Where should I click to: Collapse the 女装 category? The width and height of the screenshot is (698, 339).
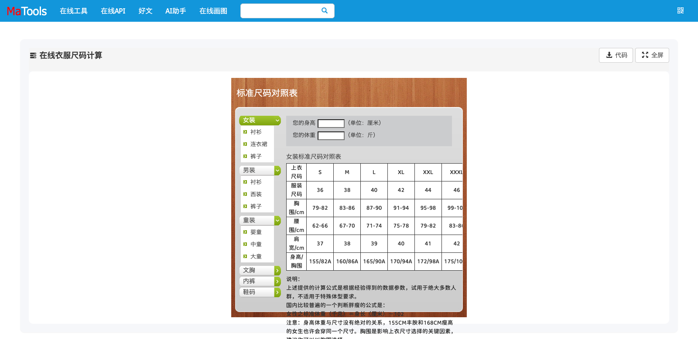277,121
